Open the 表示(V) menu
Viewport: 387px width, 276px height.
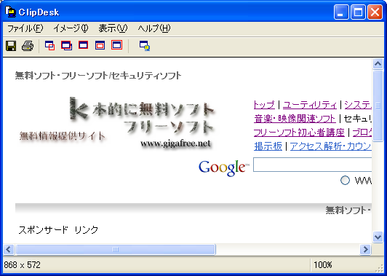[113, 28]
